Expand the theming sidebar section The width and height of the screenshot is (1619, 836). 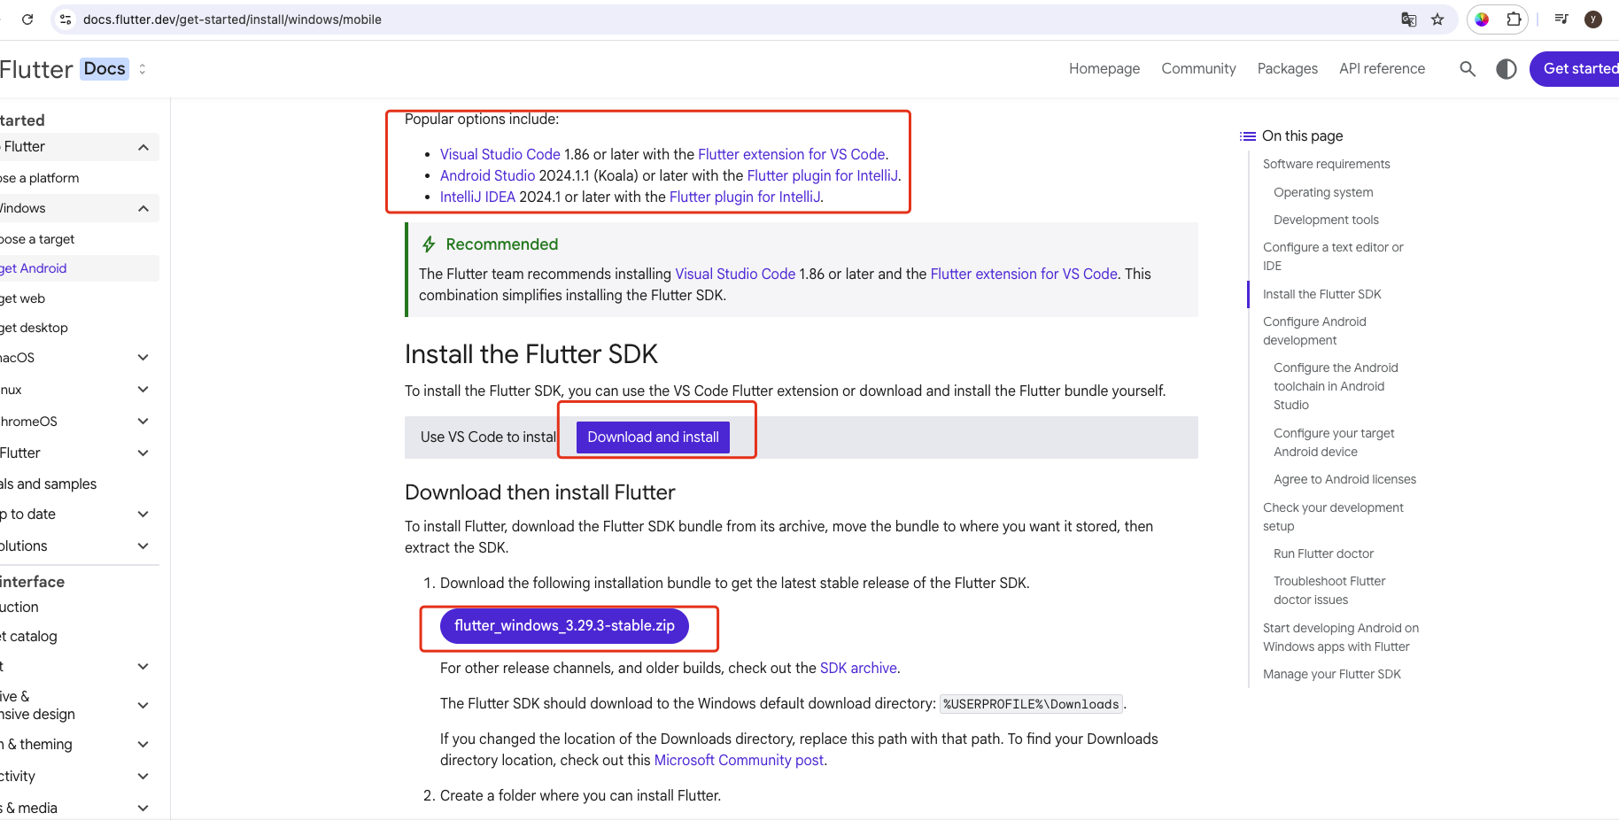click(x=143, y=745)
